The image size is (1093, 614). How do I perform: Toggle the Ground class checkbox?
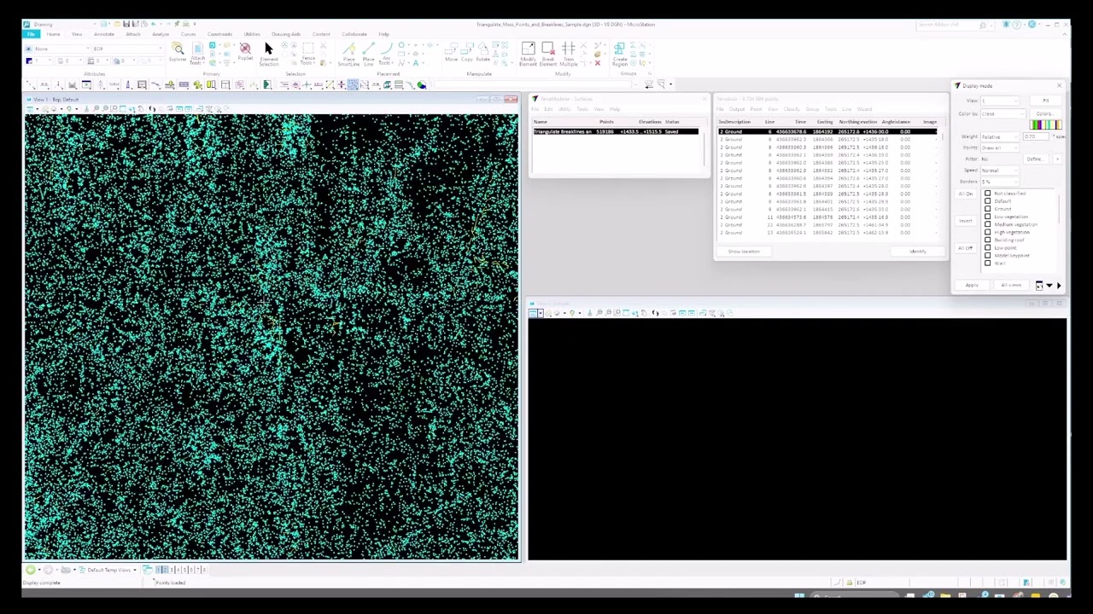point(988,209)
